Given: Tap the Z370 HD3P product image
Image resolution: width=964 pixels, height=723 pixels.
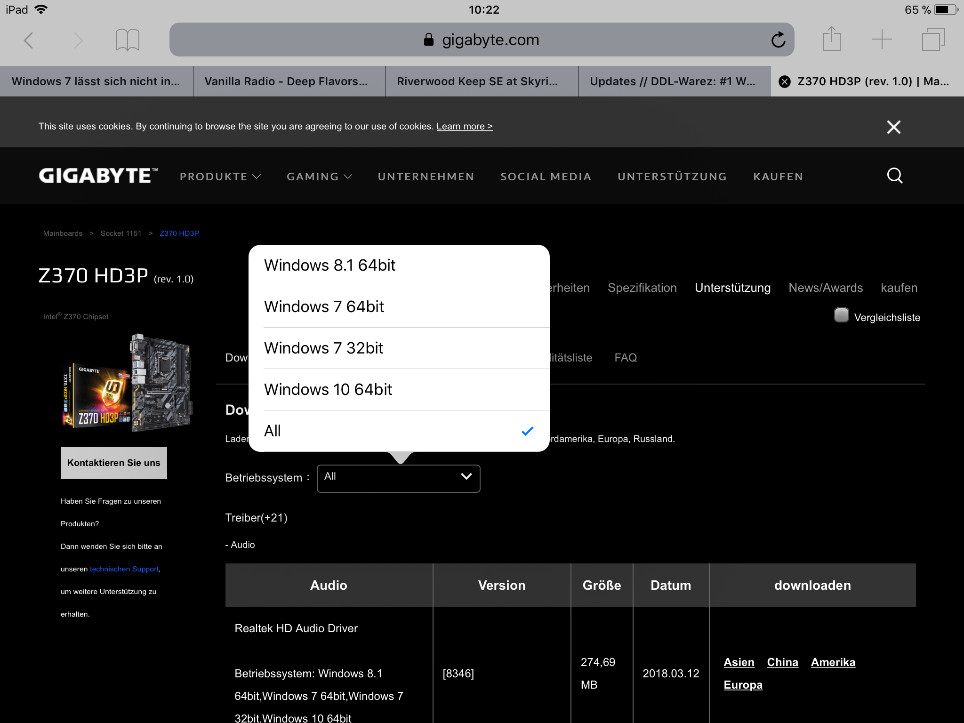Looking at the screenshot, I should click(128, 382).
